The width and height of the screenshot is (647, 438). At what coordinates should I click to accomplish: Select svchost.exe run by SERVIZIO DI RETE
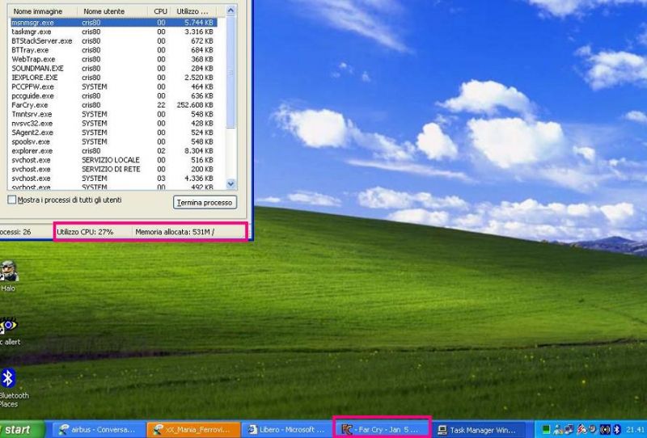(113, 169)
